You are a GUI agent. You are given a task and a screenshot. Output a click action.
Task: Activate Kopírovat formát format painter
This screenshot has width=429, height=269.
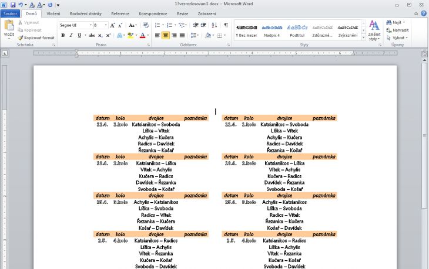pos(36,38)
